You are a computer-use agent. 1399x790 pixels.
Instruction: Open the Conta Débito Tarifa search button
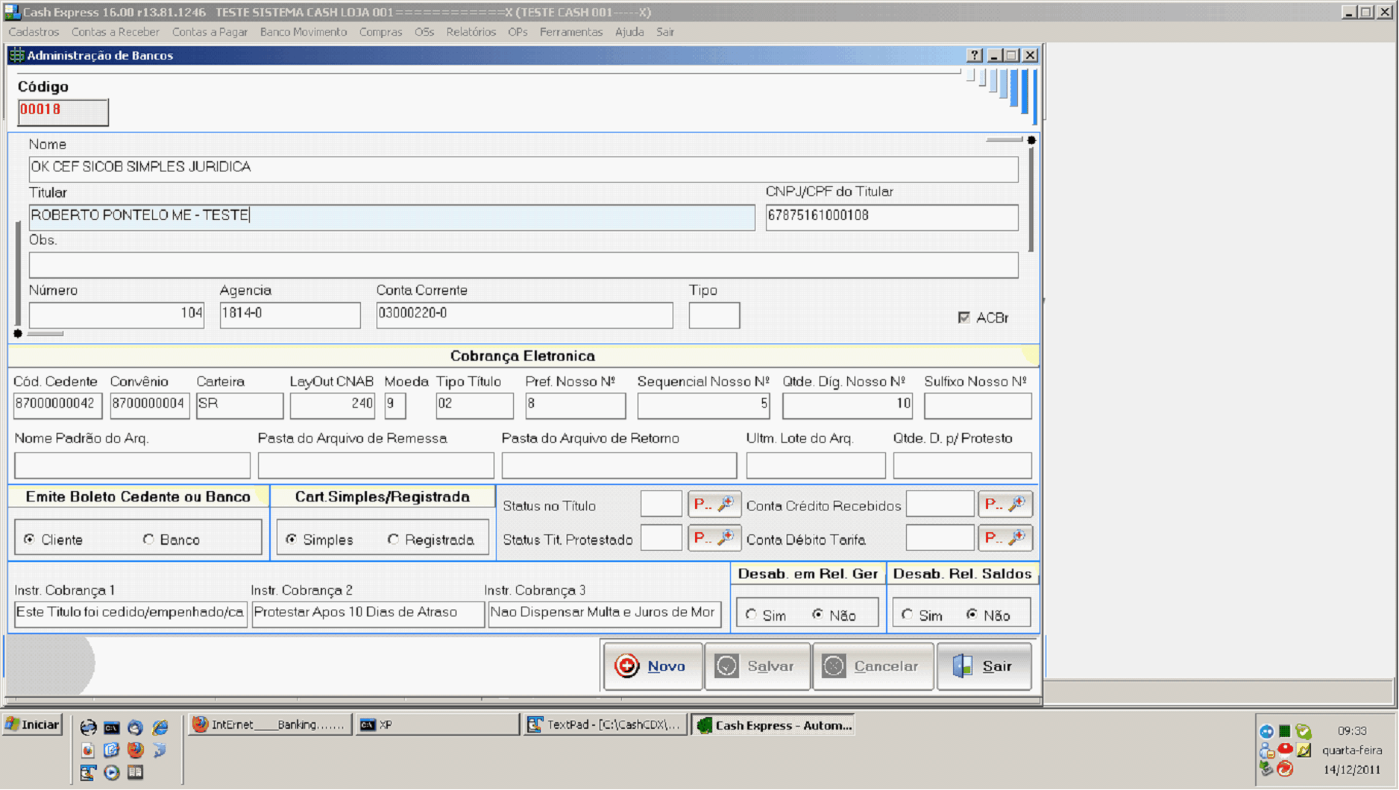[1005, 538]
